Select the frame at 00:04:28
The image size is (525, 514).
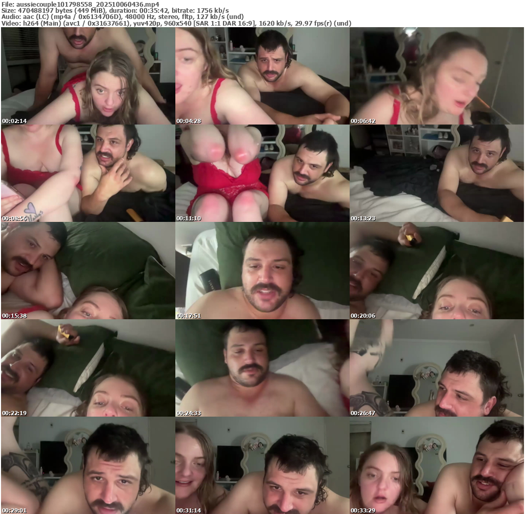point(262,76)
